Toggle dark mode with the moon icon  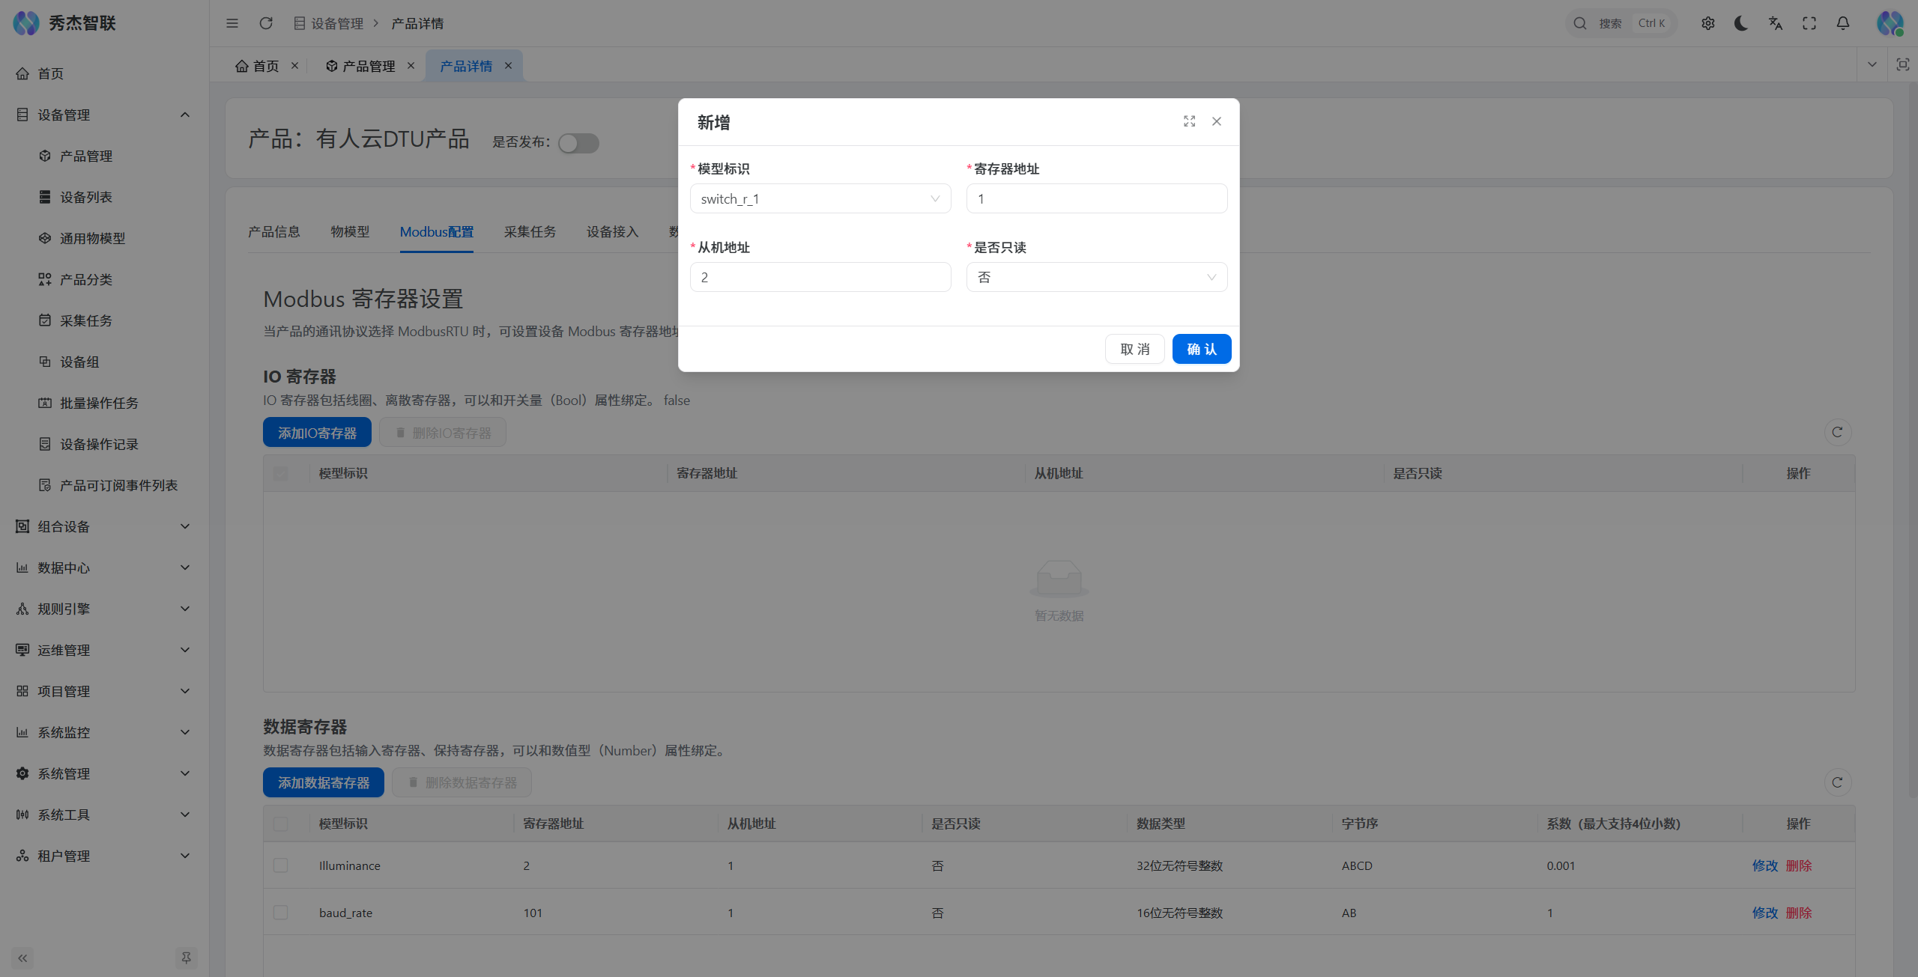pos(1741,23)
